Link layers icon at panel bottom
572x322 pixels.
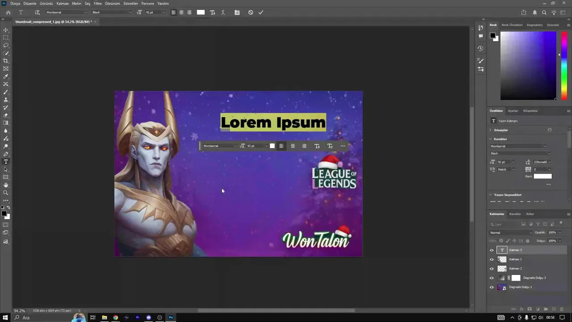(x=513, y=309)
